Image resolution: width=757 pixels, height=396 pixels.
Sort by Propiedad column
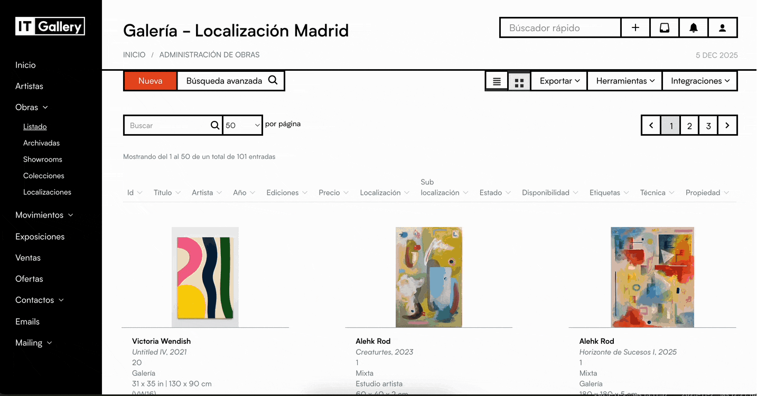pyautogui.click(x=707, y=193)
